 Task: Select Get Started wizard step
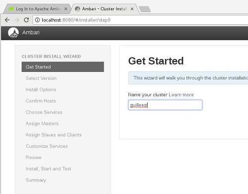[x=63, y=67]
